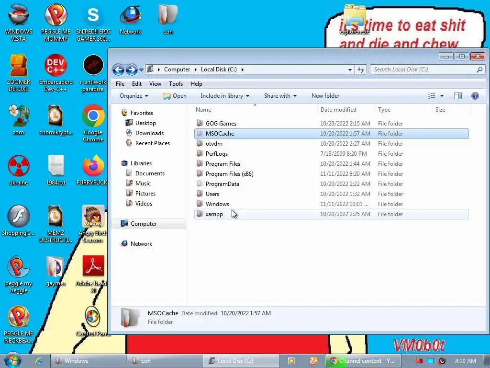This screenshot has height=368, width=490.
Task: Expand the arrow after Local Disk (C:)
Action: click(x=242, y=69)
